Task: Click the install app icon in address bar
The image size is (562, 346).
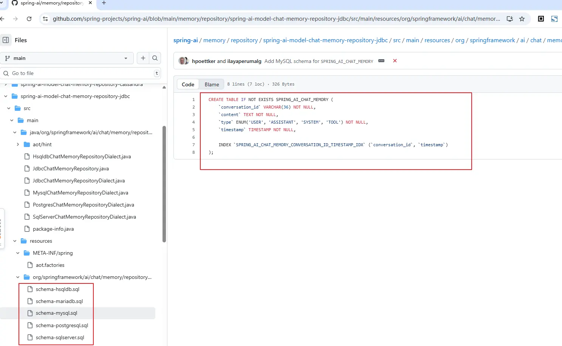Action: tap(510, 19)
